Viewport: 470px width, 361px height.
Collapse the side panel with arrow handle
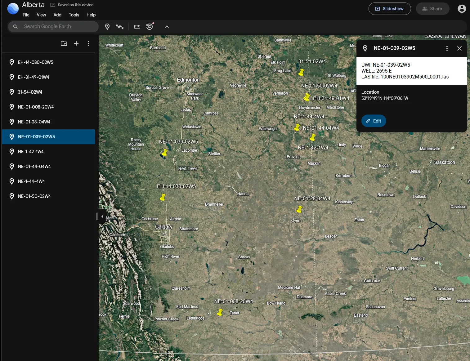click(x=102, y=216)
